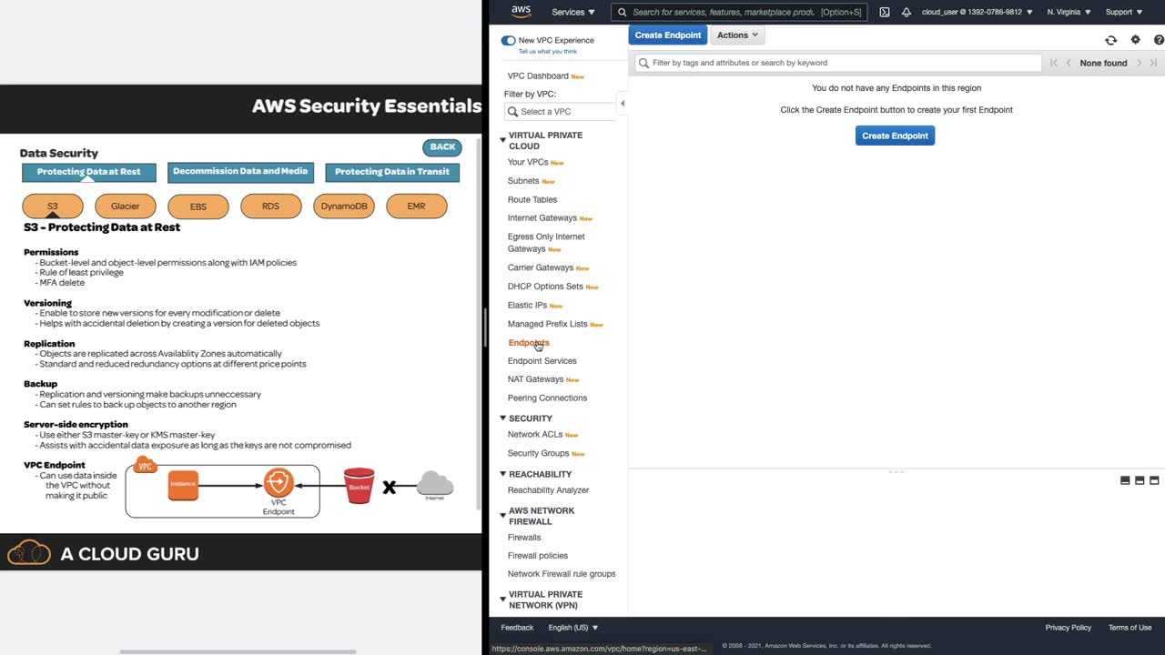Select the EMR pill tab
1165x655 pixels.
point(417,207)
